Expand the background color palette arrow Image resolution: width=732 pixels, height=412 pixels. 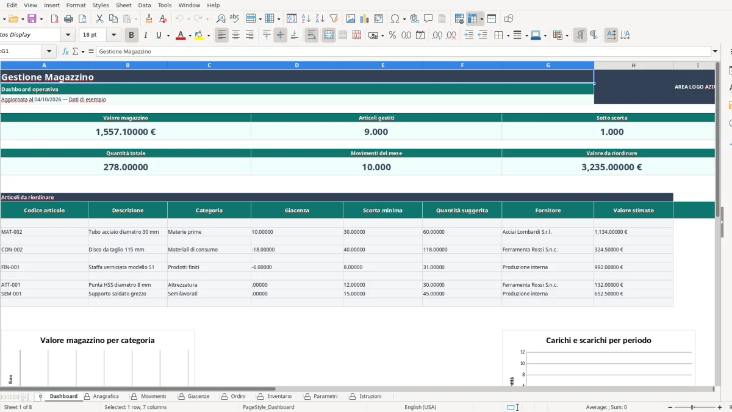[209, 35]
